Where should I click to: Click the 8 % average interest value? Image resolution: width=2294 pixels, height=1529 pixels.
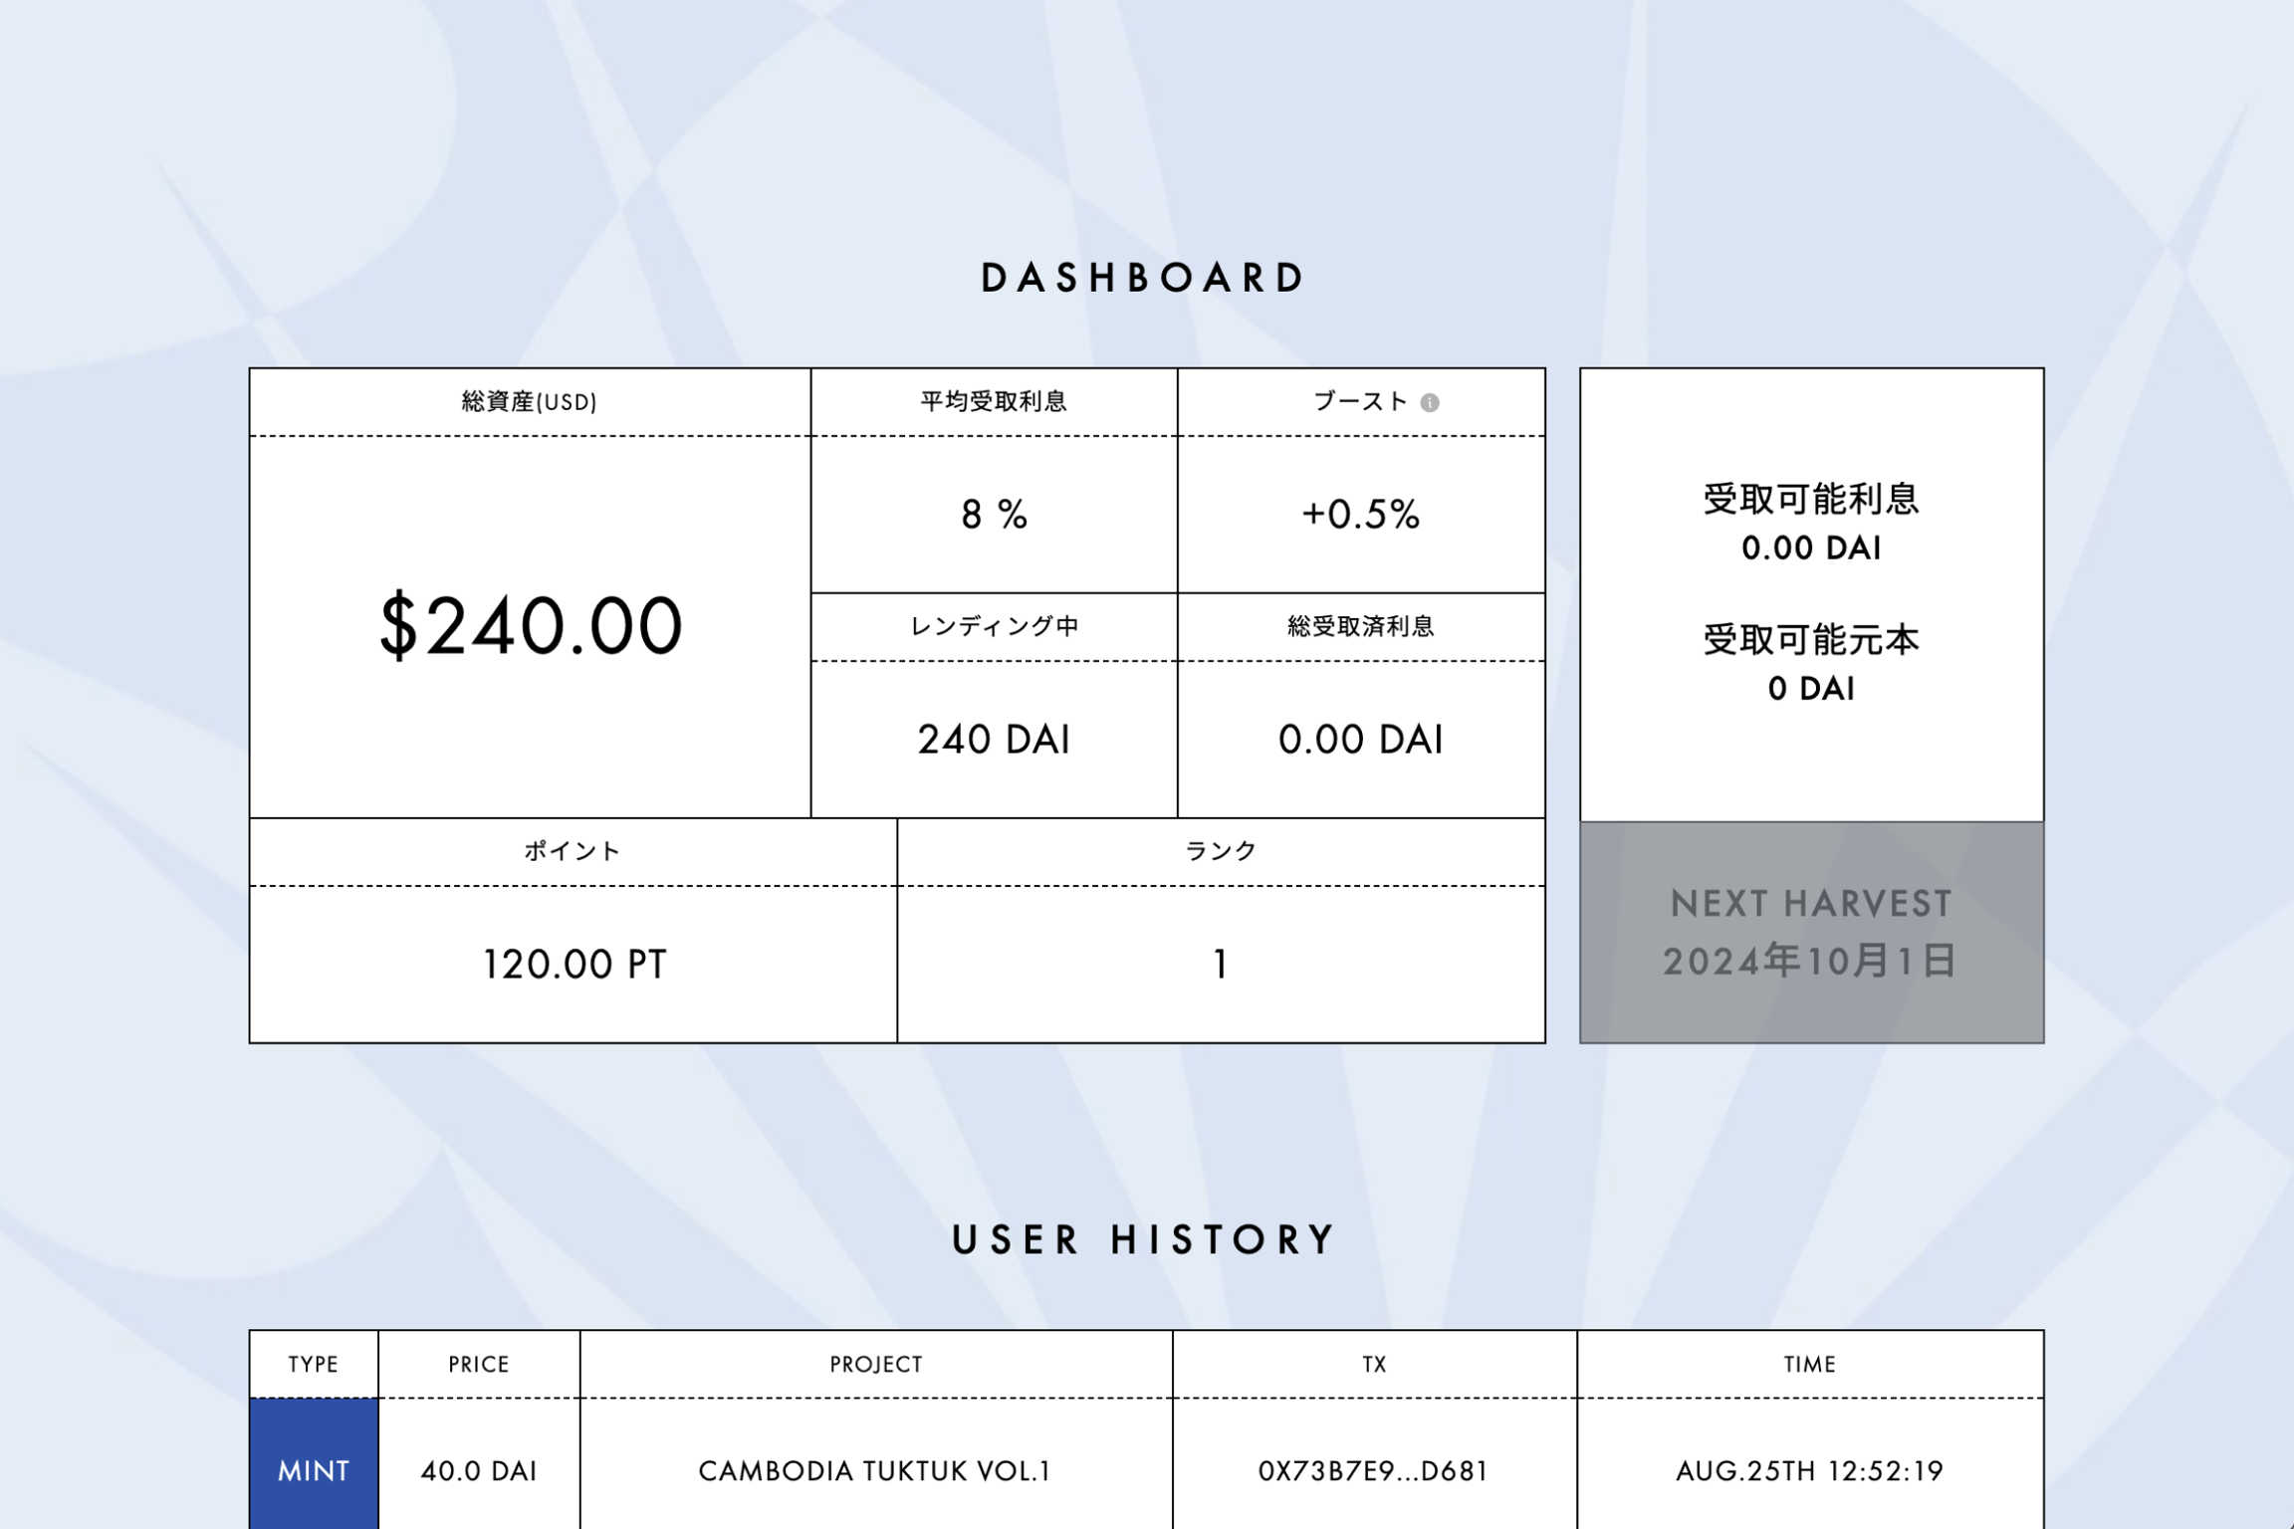[994, 515]
